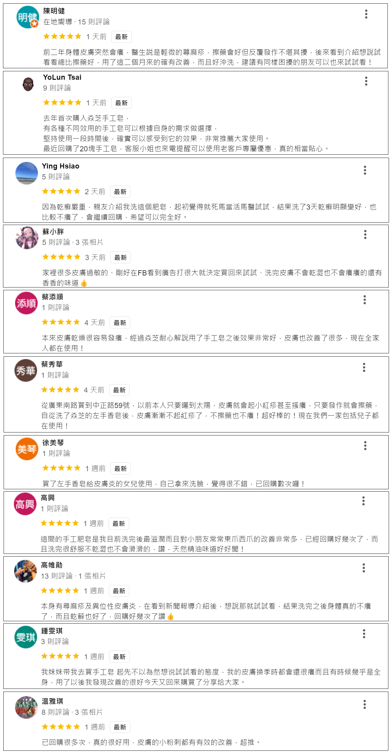Open three-dot menu on 蔡秀華's review
The height and width of the screenshot is (755, 392).
coord(364,367)
